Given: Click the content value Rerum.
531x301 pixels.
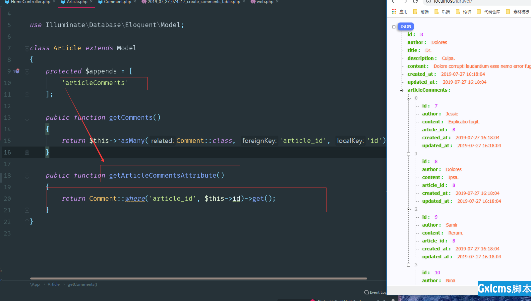Looking at the screenshot, I should (x=455, y=233).
